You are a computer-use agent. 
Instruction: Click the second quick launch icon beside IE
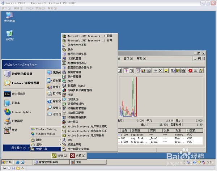point(23,162)
